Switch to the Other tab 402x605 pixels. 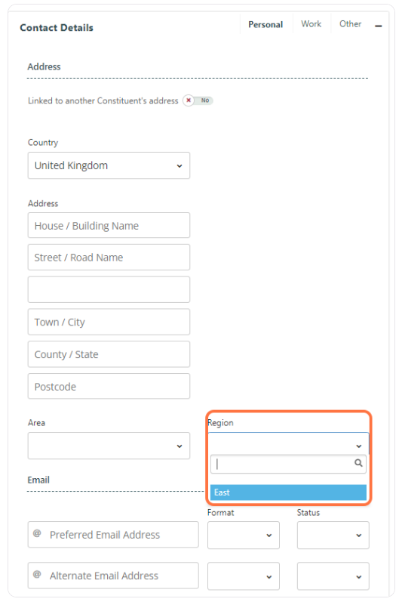coord(351,24)
